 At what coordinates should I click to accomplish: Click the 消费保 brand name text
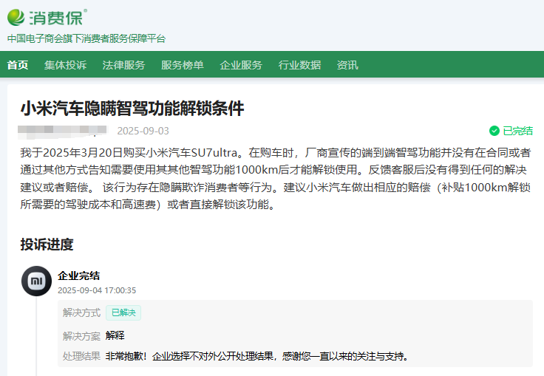(x=56, y=18)
